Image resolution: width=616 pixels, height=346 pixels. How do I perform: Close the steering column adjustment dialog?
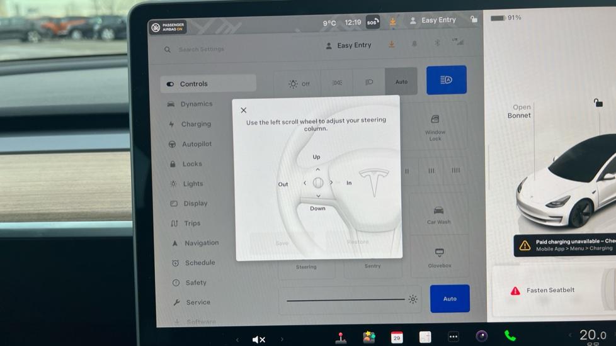(244, 110)
